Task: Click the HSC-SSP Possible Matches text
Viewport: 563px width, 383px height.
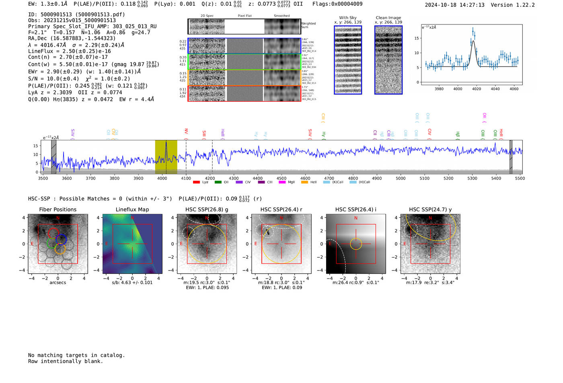Action: [x=100, y=199]
